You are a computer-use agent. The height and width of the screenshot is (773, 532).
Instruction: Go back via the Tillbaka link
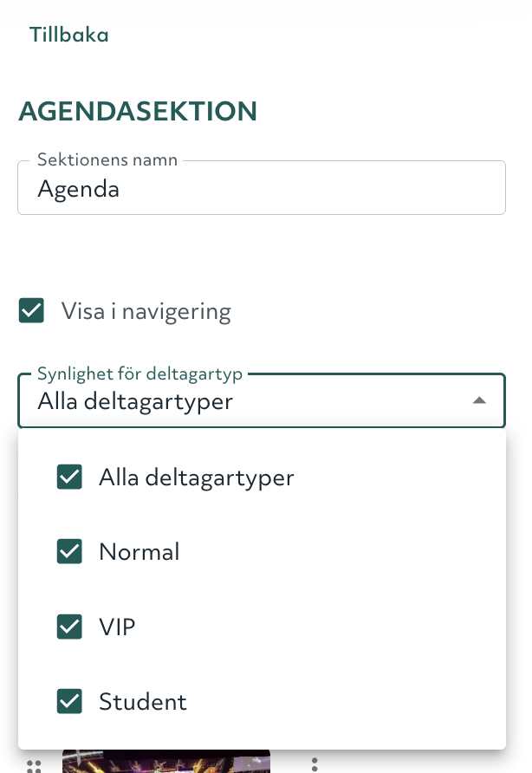[x=68, y=36]
